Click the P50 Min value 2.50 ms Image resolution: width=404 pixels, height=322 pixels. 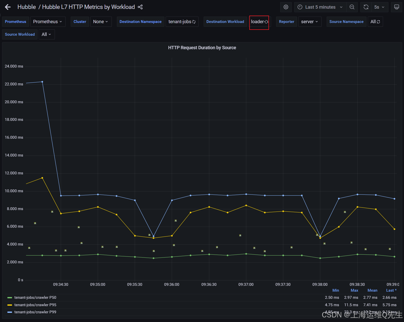click(x=332, y=298)
